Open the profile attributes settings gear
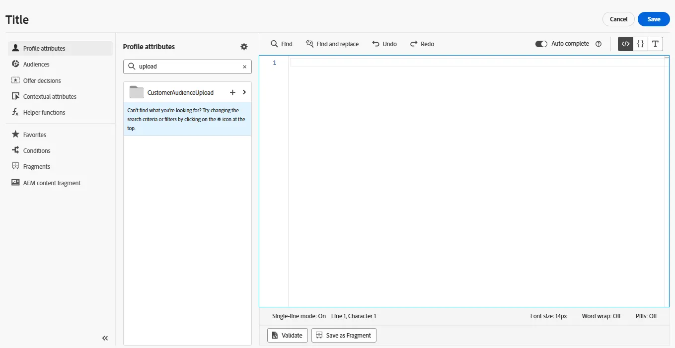 244,47
